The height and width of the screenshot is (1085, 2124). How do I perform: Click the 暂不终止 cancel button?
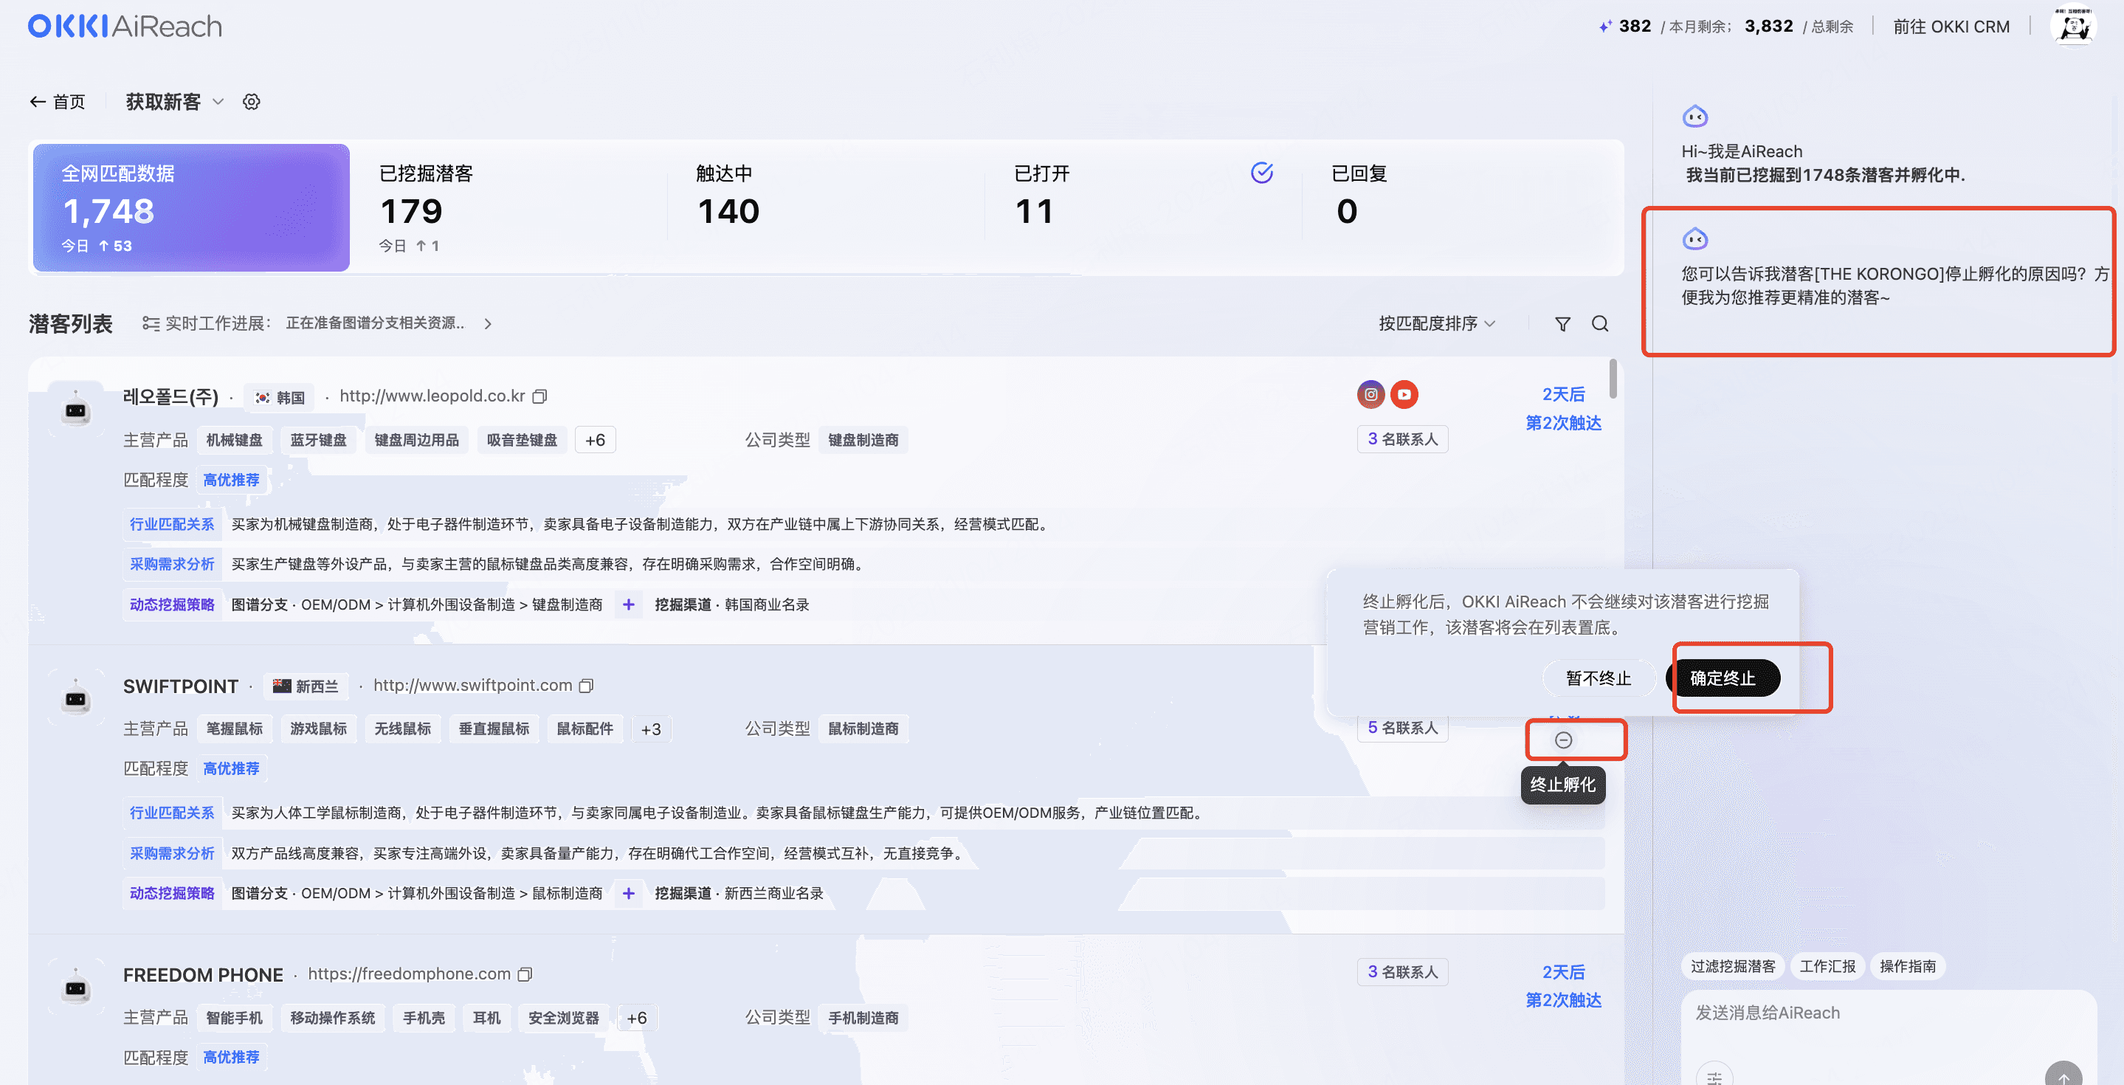pyautogui.click(x=1598, y=678)
